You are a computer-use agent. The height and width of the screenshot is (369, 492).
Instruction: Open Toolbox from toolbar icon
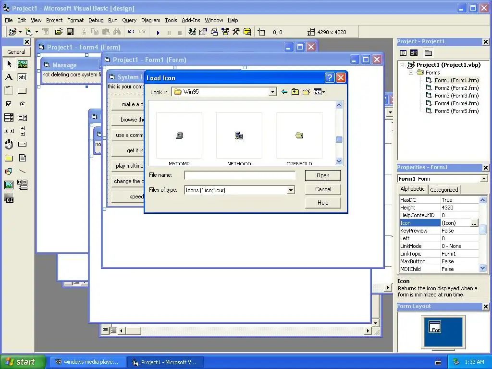(236, 32)
